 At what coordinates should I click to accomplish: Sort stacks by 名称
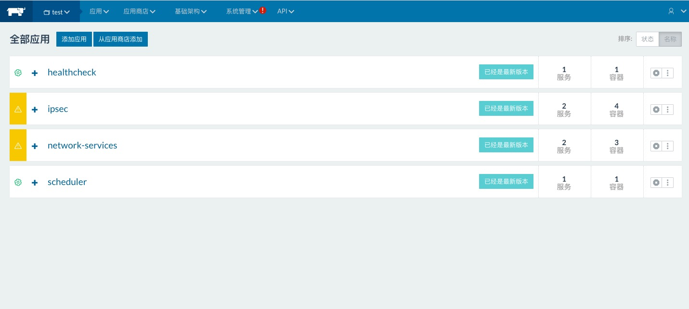pyautogui.click(x=670, y=39)
